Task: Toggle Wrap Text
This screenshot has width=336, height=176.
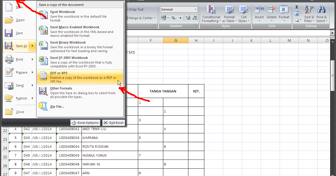Action: pos(136,9)
